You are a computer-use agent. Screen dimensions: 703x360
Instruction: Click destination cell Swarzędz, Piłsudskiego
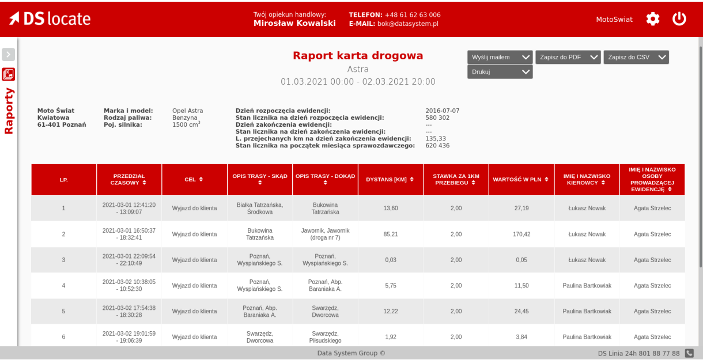(x=325, y=337)
